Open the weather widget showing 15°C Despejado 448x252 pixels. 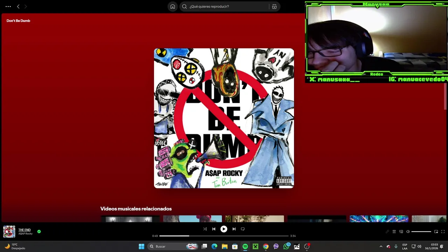(15, 246)
